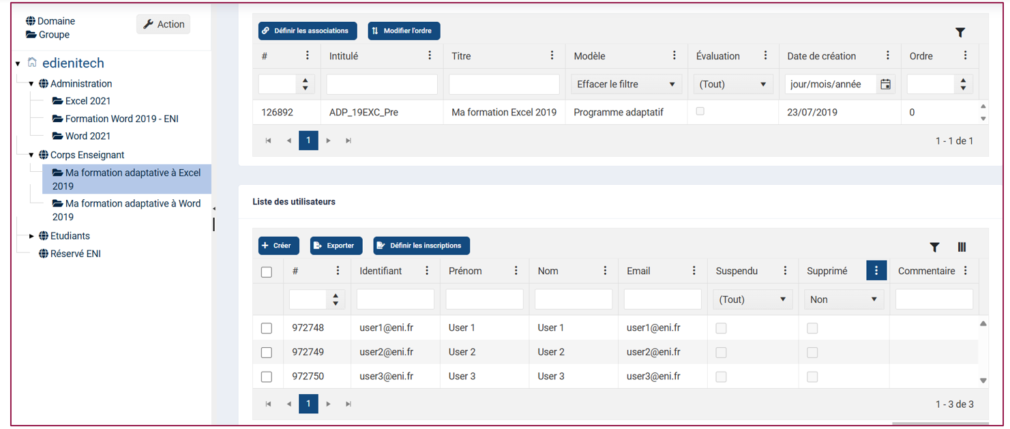1010x429 pixels.
Task: Open column menu for Intitulé header
Action: pyautogui.click(x=430, y=56)
